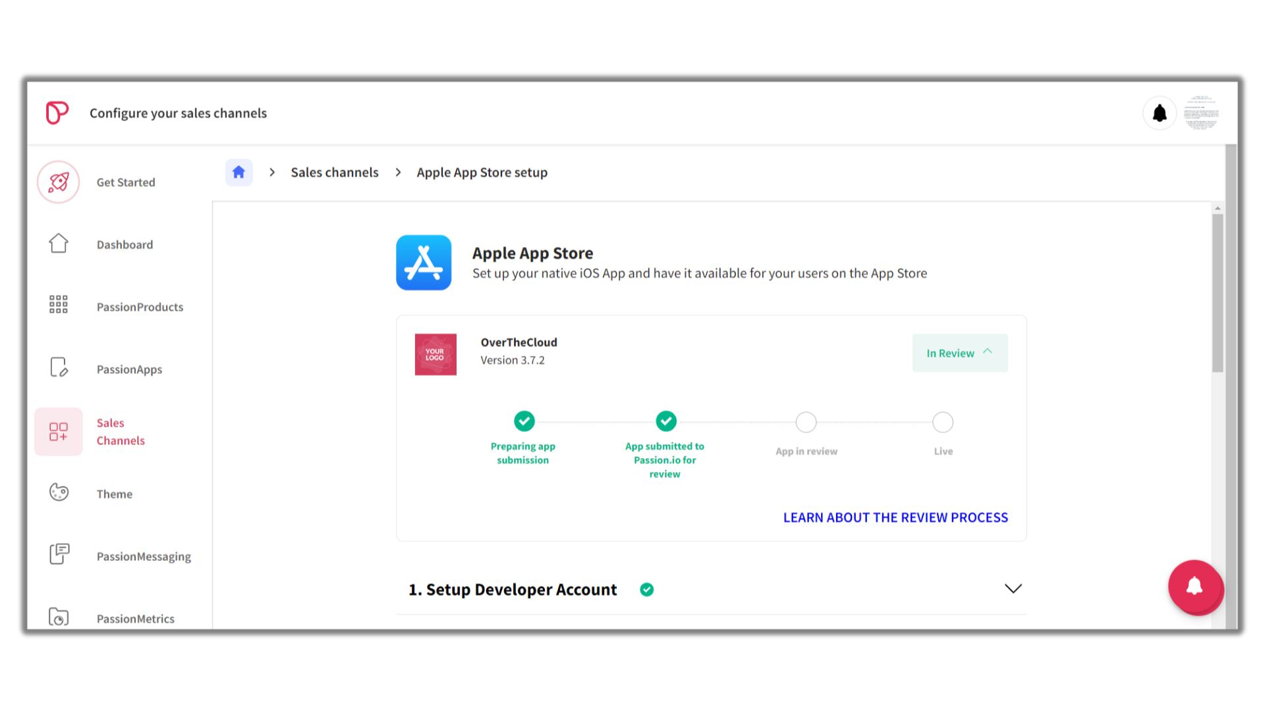The image size is (1265, 711).
Task: Click the Theme palette icon
Action: pyautogui.click(x=59, y=492)
